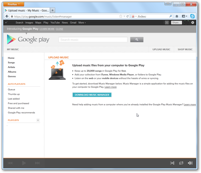
Task: Click the shuffle icon in player bar
Action: (172, 163)
